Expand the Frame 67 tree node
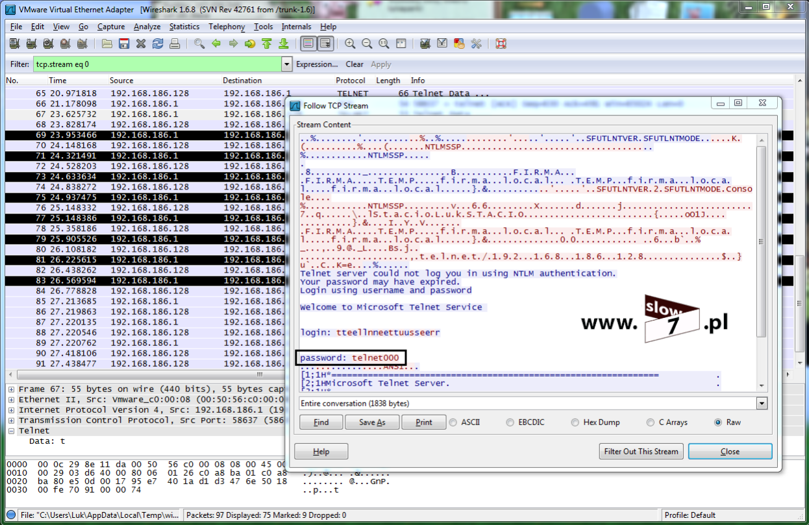The width and height of the screenshot is (809, 525). [12, 389]
